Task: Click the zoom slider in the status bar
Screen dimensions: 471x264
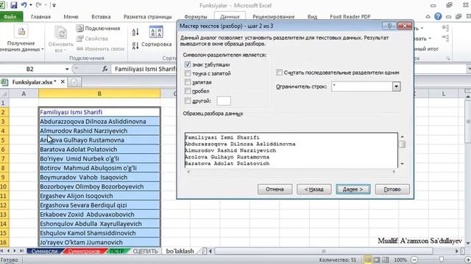Action: coord(442,260)
